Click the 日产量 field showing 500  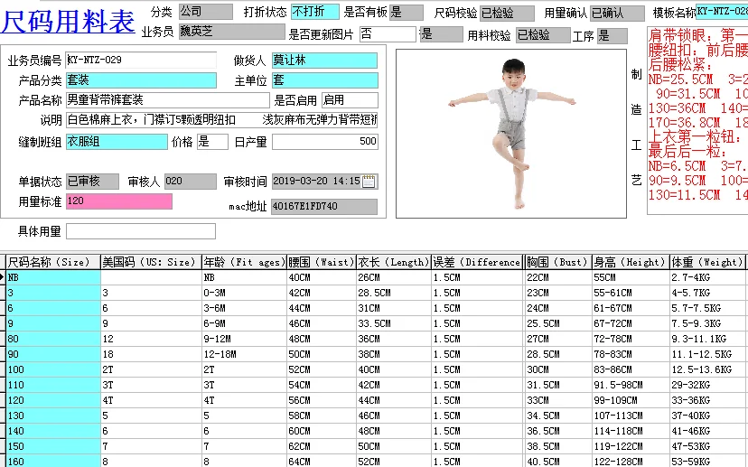click(325, 142)
